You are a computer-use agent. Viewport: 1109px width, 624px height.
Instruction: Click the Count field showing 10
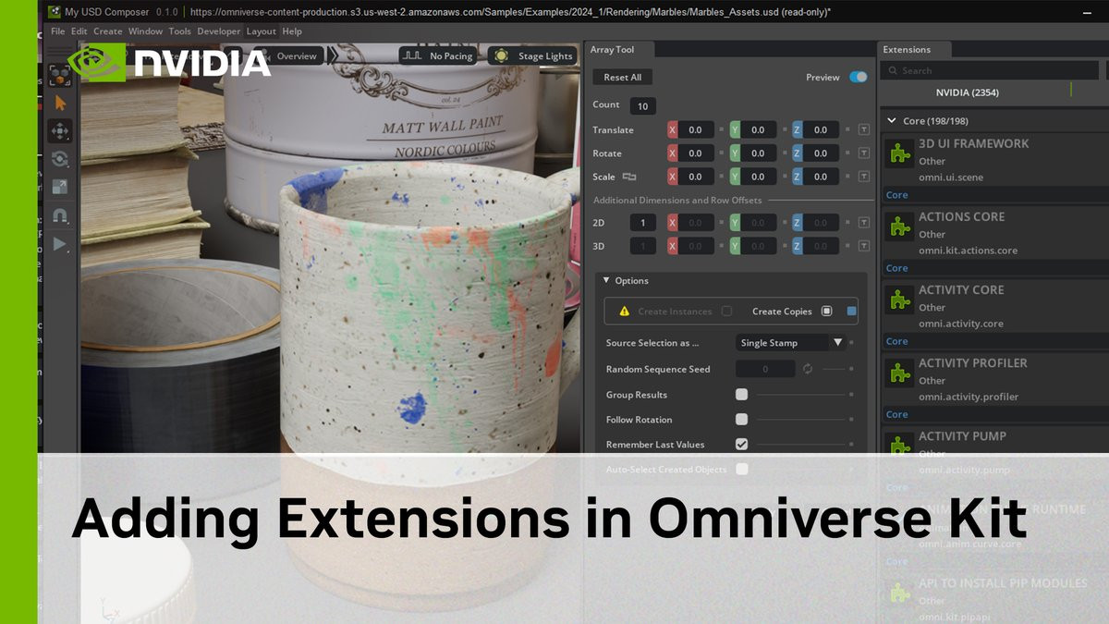(642, 106)
